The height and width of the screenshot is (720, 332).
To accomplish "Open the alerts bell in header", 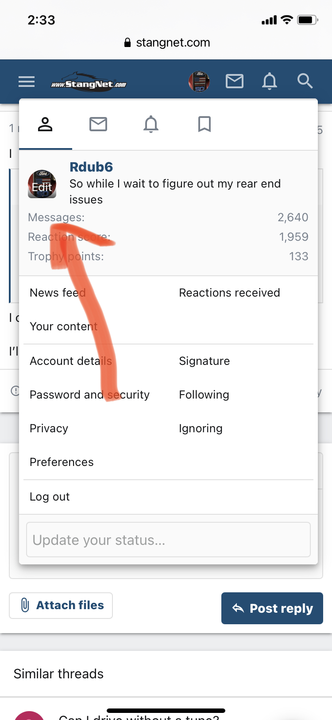I will pos(270,82).
